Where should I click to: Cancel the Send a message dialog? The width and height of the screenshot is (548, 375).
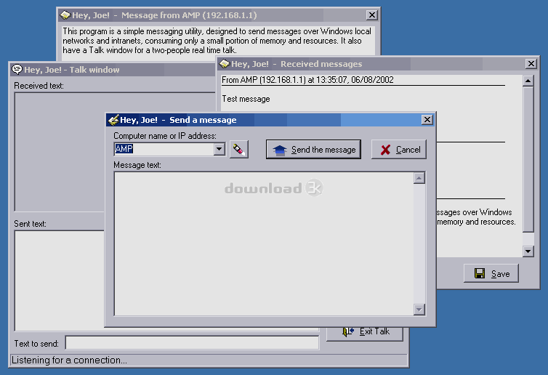tap(399, 150)
